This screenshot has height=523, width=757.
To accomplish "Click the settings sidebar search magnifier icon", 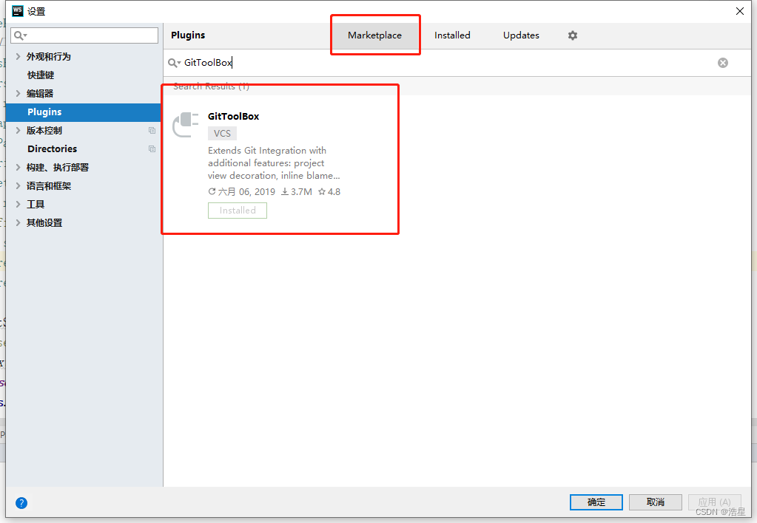I will tap(20, 35).
